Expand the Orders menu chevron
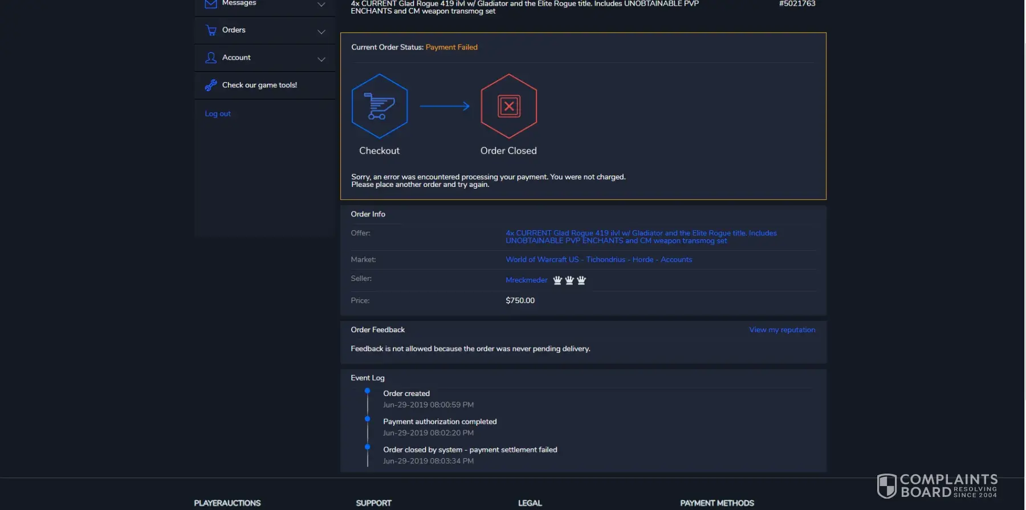Screen dimensions: 1026x510 coord(321,32)
